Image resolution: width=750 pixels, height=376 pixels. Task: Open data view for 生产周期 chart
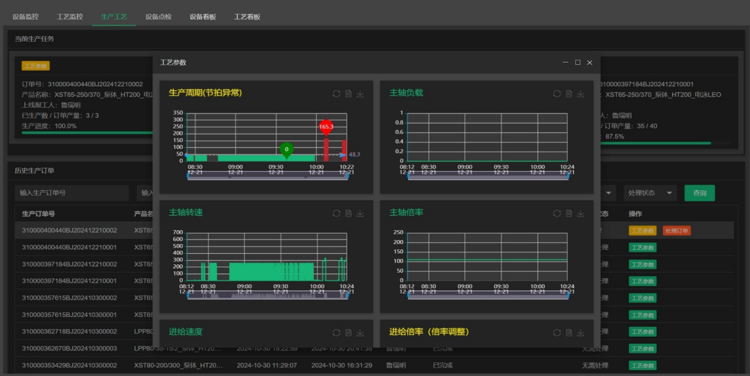349,94
